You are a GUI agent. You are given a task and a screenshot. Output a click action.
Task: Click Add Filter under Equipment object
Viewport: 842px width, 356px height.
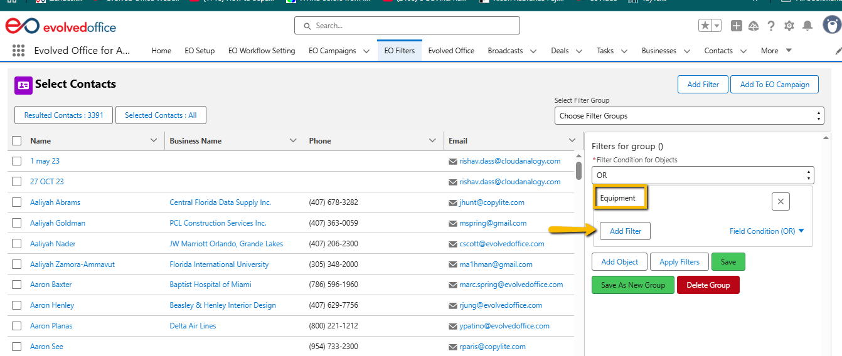(625, 231)
